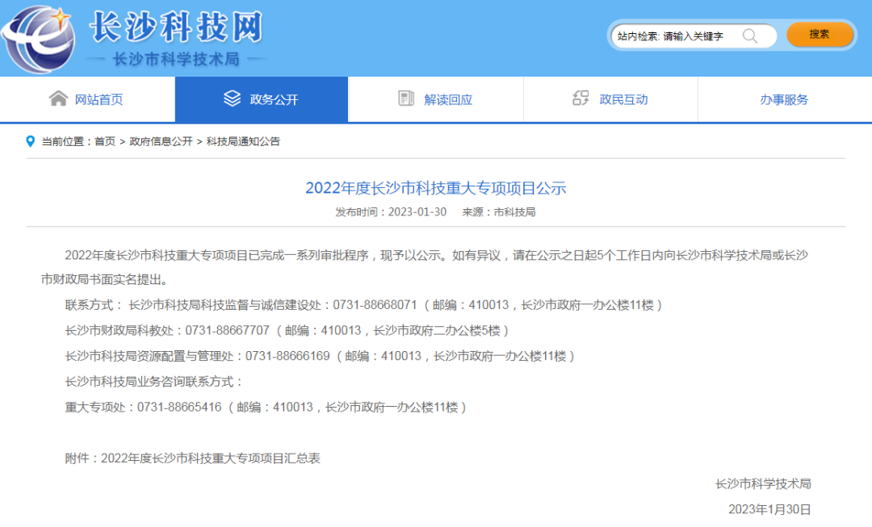Open the 办事服务 section
This screenshot has width=872, height=527.
click(x=784, y=98)
